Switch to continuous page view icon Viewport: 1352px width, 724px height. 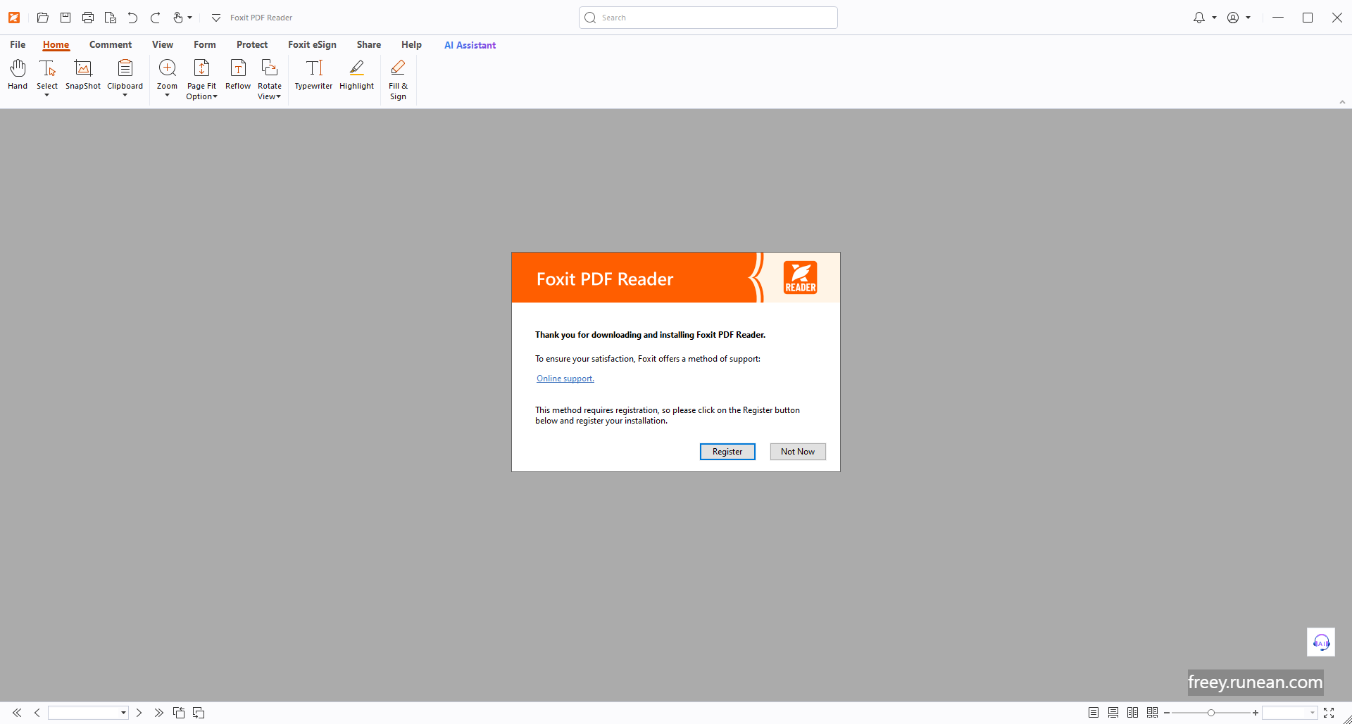(1113, 713)
